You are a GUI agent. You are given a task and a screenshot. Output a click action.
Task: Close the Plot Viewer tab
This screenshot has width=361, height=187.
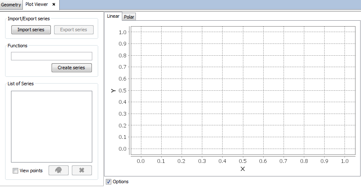pos(54,4)
